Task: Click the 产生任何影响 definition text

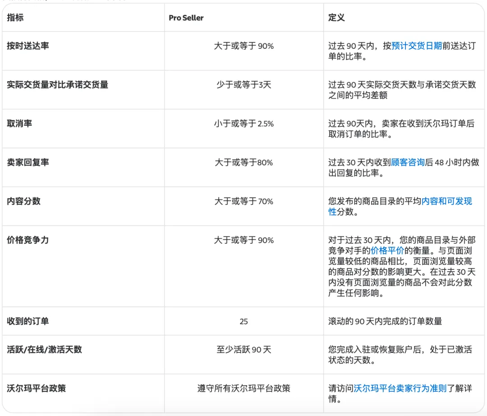Action: (x=354, y=293)
